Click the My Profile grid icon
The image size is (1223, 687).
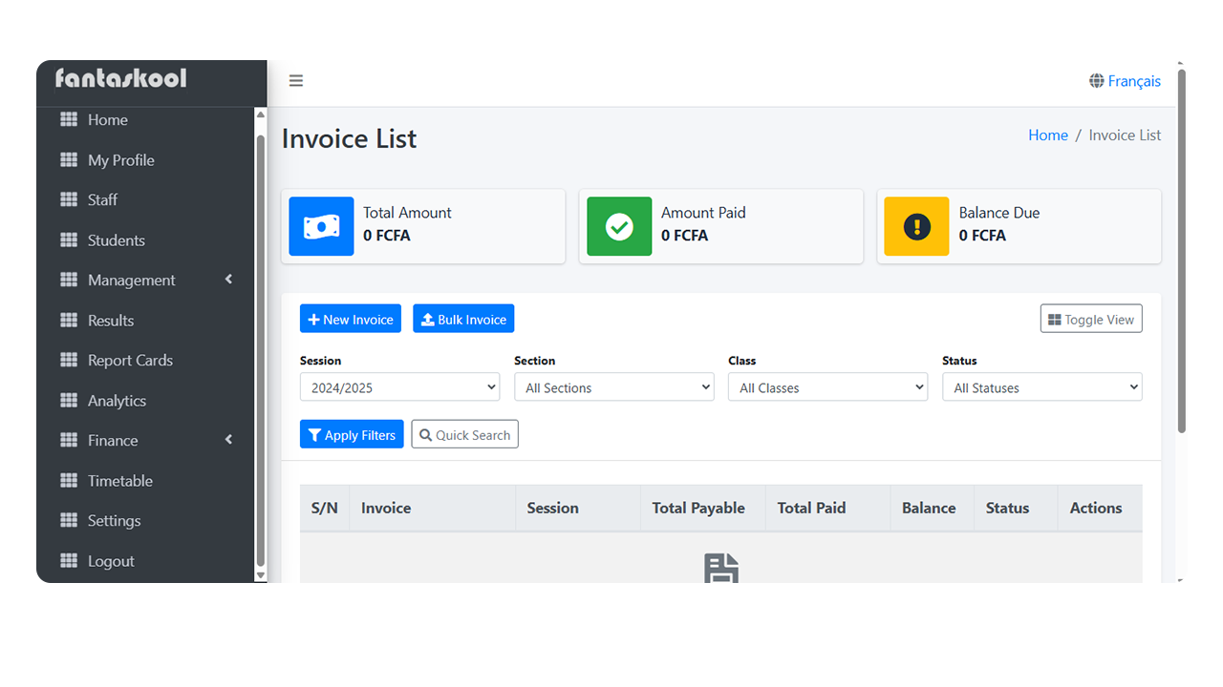[69, 159]
